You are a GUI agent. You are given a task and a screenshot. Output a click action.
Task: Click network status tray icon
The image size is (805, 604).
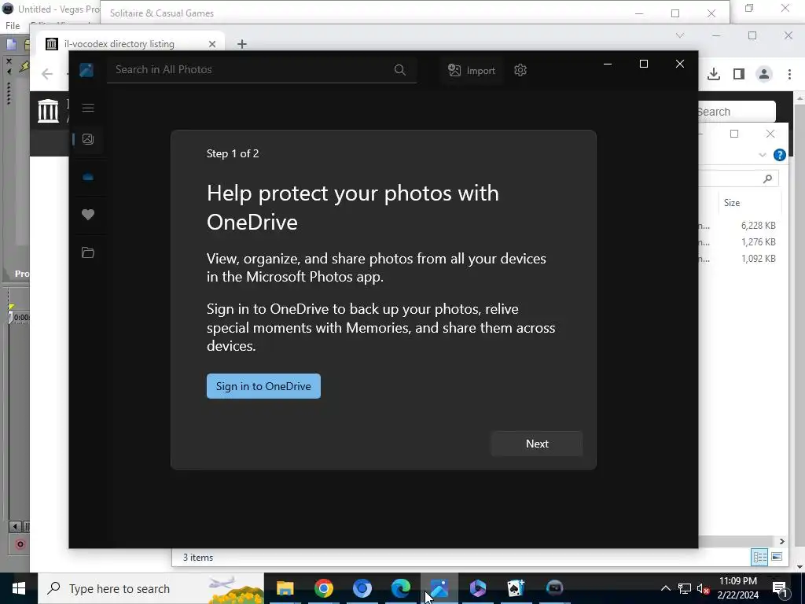(x=685, y=588)
